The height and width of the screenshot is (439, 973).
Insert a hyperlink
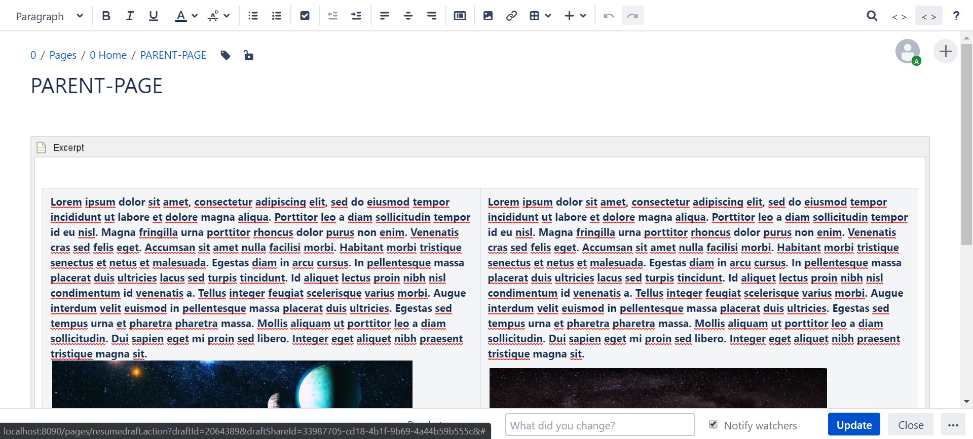(x=511, y=16)
